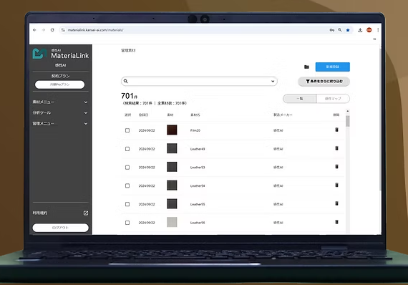Click the blue 新規登録 button

tap(333, 67)
